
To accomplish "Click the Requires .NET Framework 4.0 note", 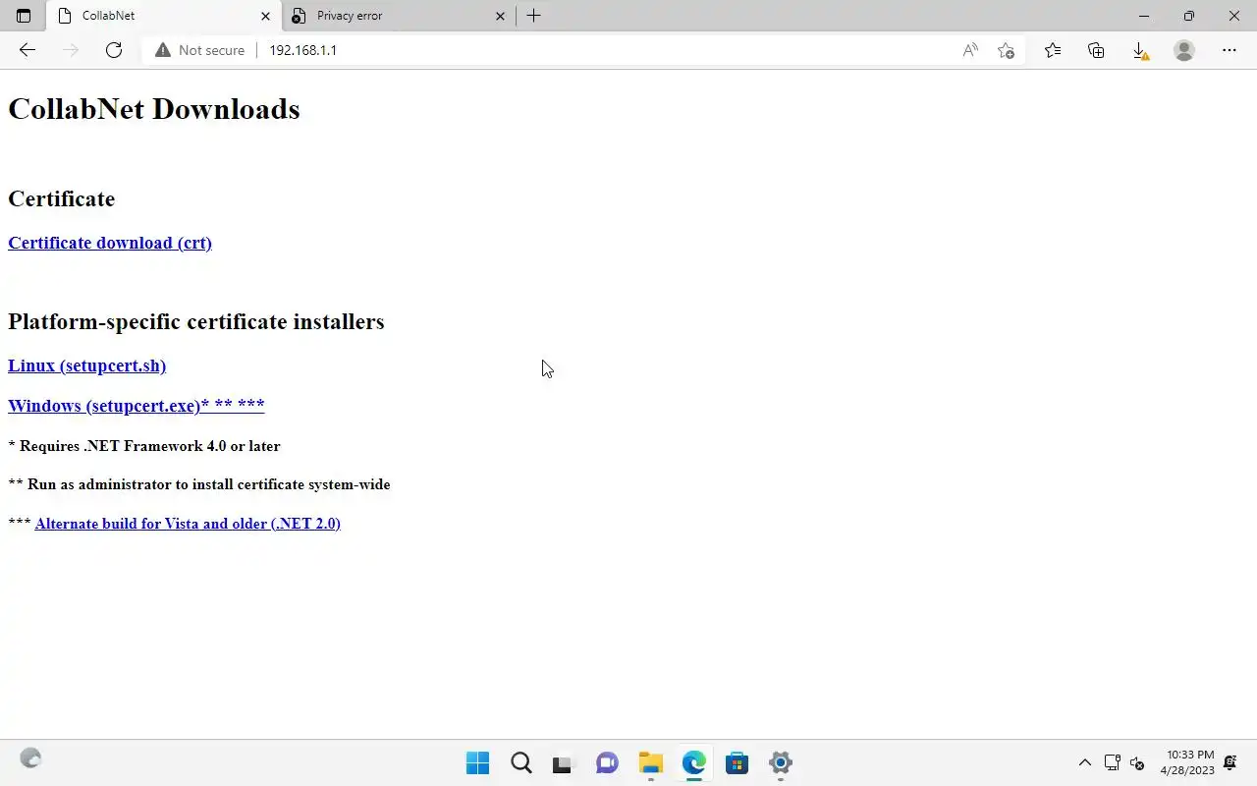I will 144,446.
